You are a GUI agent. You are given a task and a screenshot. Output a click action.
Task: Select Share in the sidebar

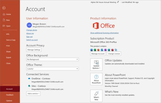pyautogui.click(x=8, y=52)
